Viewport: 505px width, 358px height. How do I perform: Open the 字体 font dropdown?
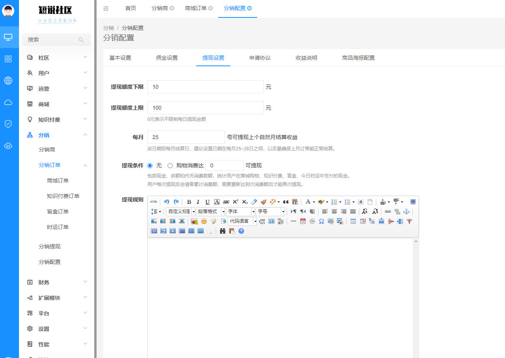point(240,212)
